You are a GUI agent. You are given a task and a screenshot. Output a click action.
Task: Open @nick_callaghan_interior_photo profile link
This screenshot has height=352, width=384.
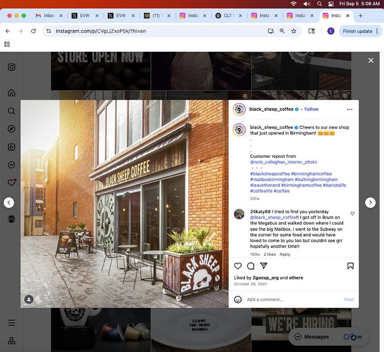[283, 162]
